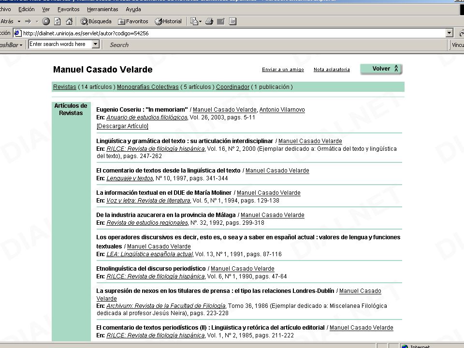The width and height of the screenshot is (464, 348).
Task: Click the Volver button
Action: 381,69
